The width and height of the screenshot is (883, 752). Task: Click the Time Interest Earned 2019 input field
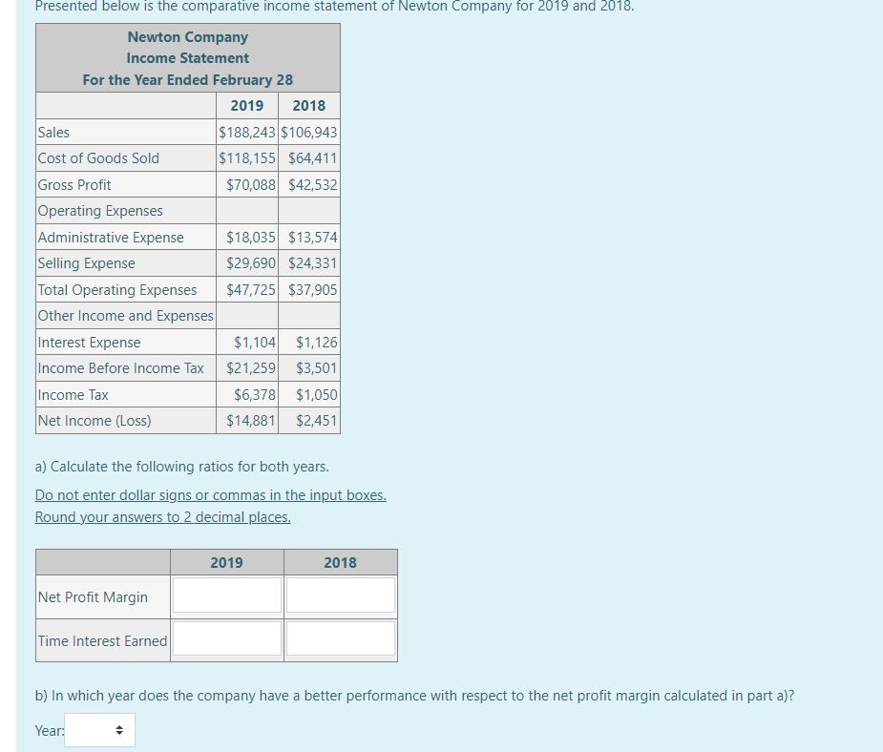pos(226,638)
